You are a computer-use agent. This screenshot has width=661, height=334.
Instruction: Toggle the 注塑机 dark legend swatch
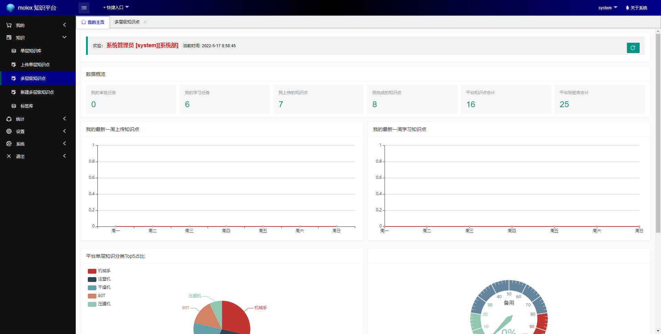click(92, 280)
